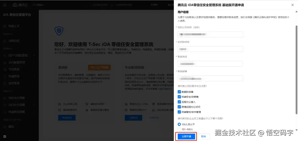Focus the 您的公司名称 input field
This screenshot has width=298, height=141.
pos(210,34)
